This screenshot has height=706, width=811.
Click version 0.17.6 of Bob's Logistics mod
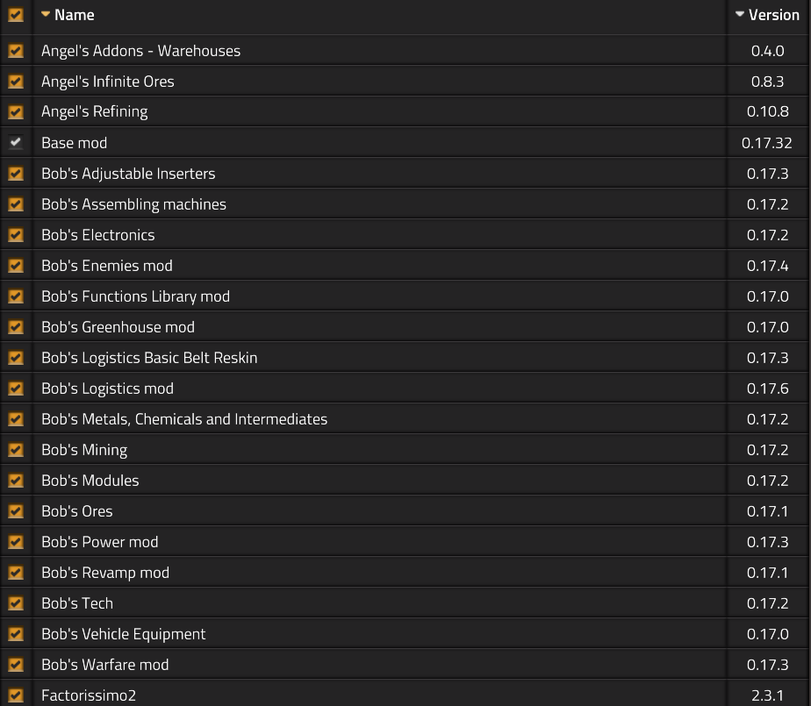pyautogui.click(x=767, y=389)
